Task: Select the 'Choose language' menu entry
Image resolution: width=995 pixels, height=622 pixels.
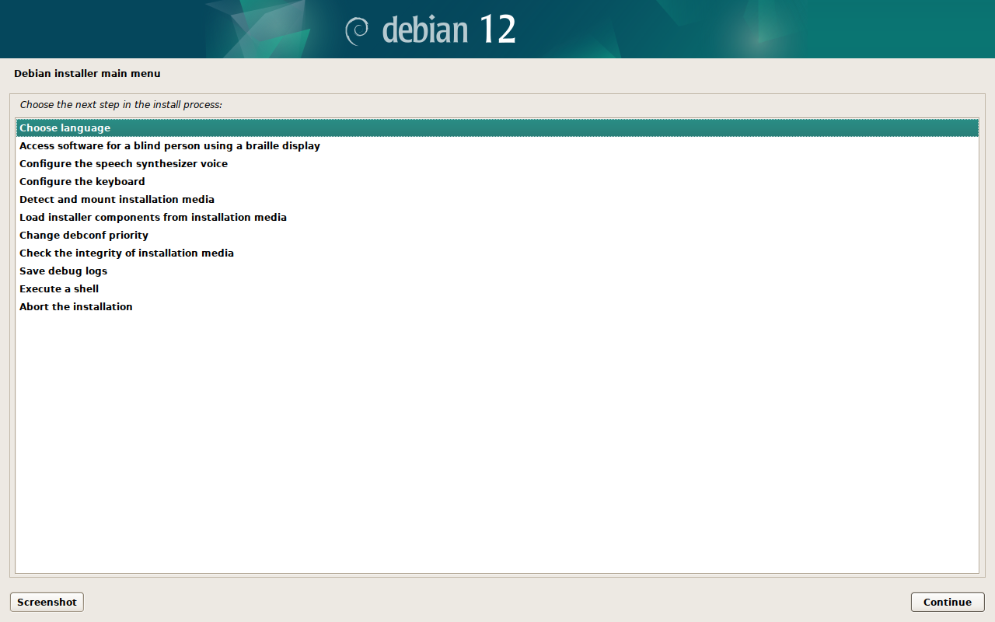Action: pyautogui.click(x=497, y=128)
